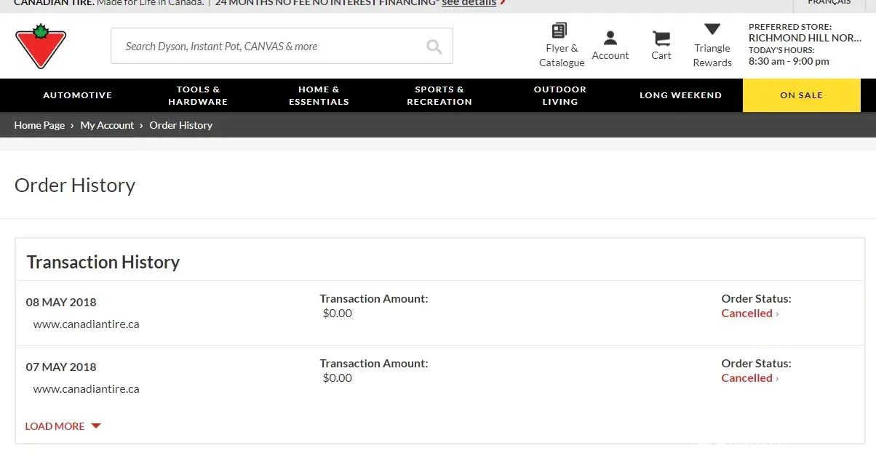
Task: Open financing 'see details' link
Action: 469,3
